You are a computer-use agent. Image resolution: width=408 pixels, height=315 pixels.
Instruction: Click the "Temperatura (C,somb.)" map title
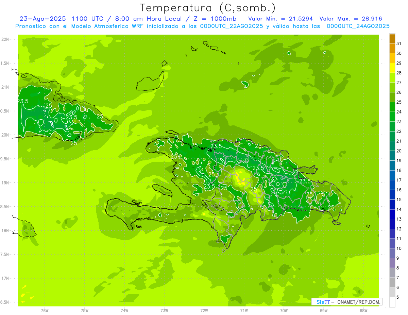click(208, 8)
